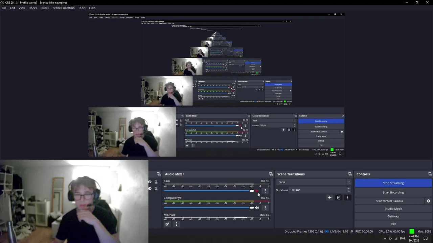Configure virtual camera gear icon
433x243 pixels.
[x=428, y=201]
